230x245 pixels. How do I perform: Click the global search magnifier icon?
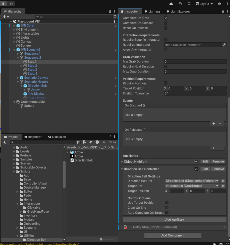pos(189,4)
